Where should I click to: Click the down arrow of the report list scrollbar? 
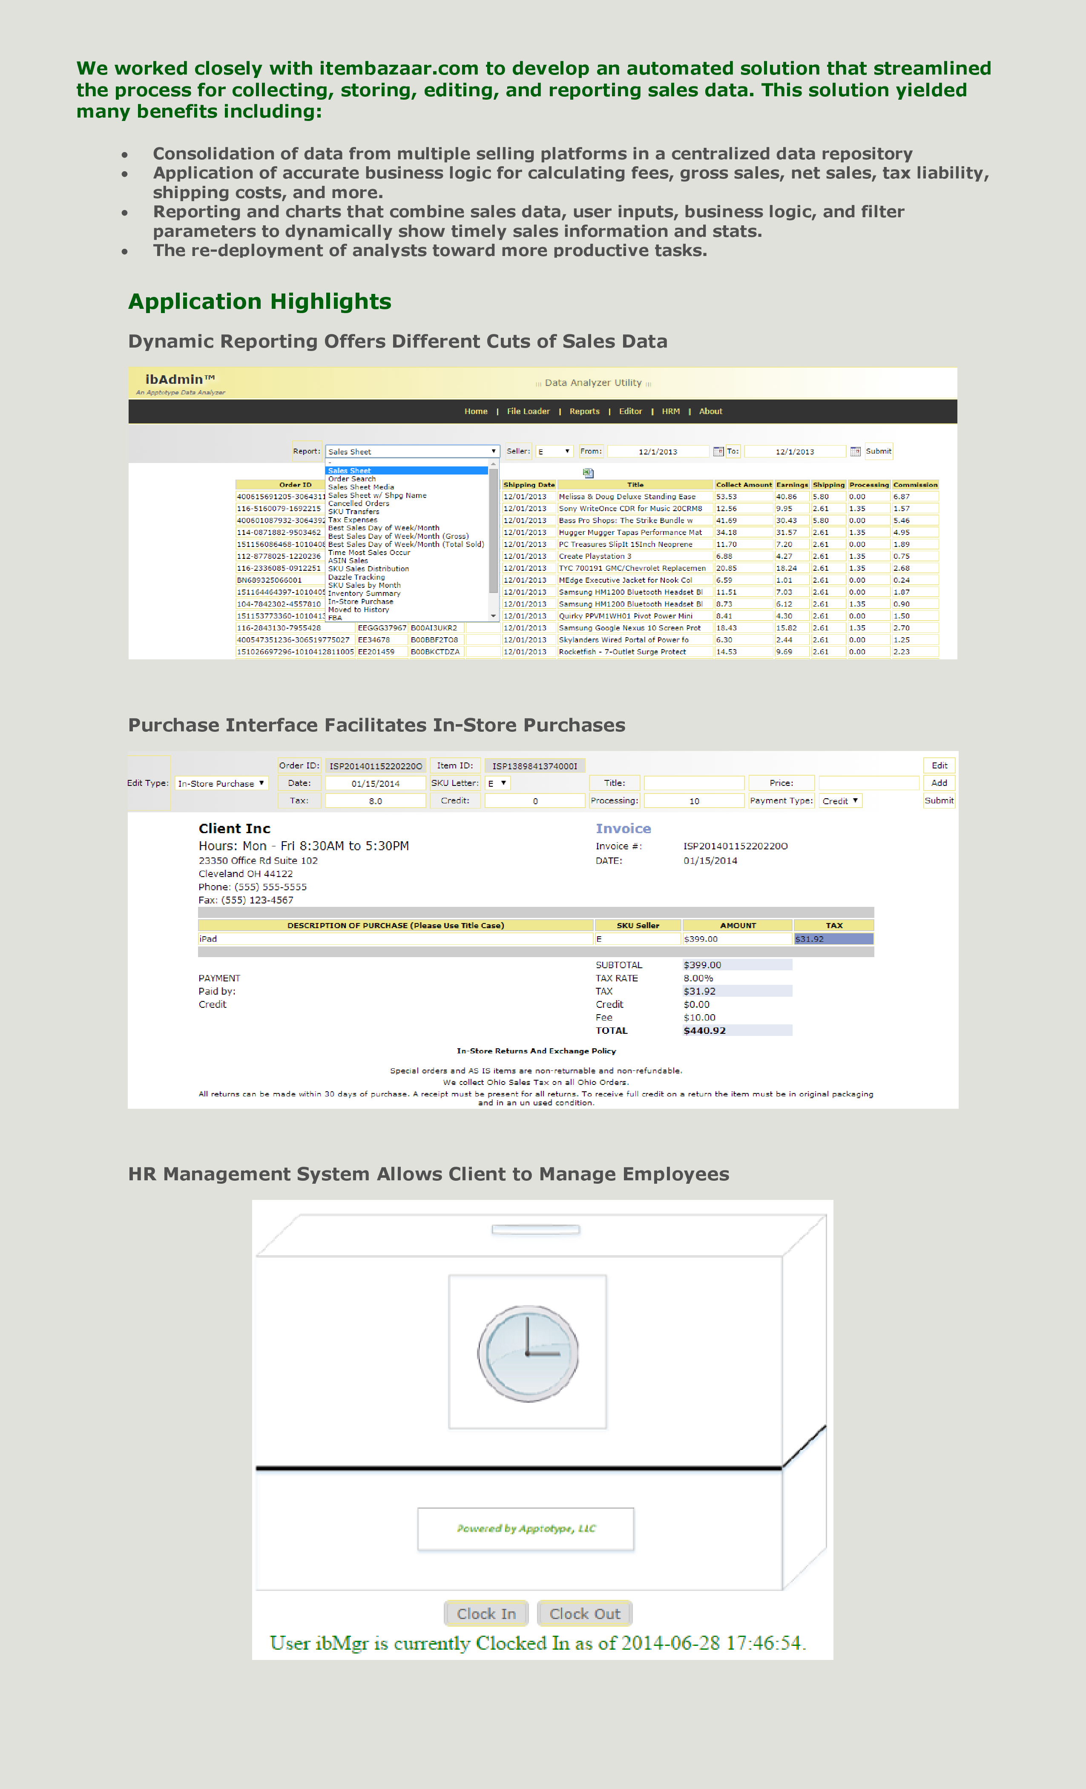[494, 616]
